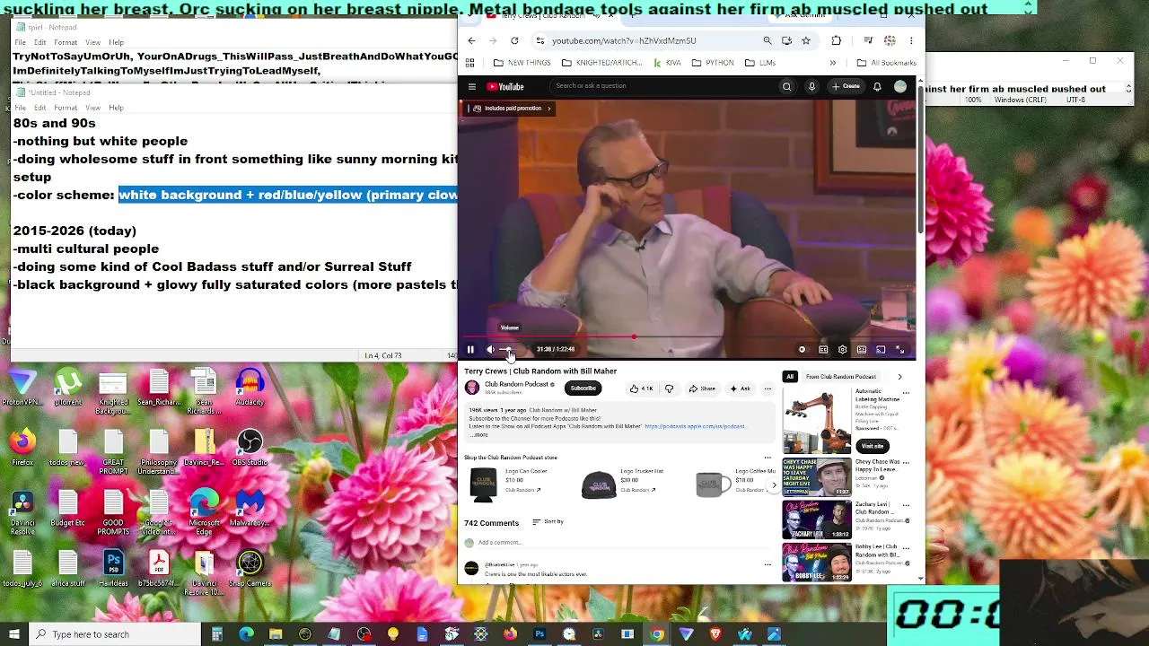Open Chrome extensions puzzle icon

pyautogui.click(x=837, y=40)
